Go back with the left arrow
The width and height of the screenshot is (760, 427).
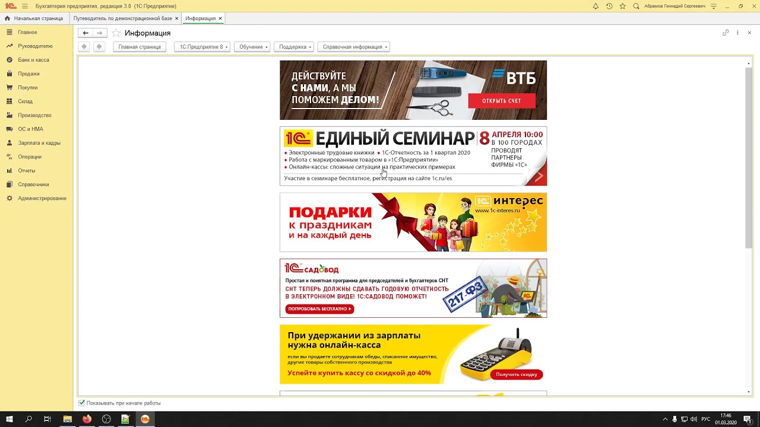[x=85, y=33]
